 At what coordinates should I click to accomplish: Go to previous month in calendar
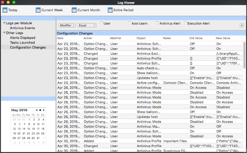point(36,110)
